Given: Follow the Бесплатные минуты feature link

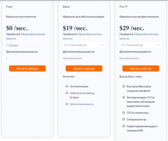Looking at the screenshot, I should point(82,104).
